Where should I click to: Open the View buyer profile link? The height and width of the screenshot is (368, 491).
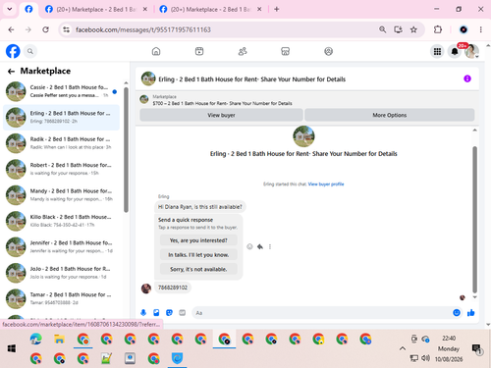point(326,184)
